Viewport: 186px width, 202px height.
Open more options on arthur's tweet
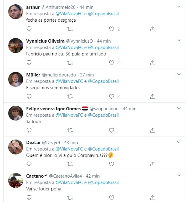(179, 7)
